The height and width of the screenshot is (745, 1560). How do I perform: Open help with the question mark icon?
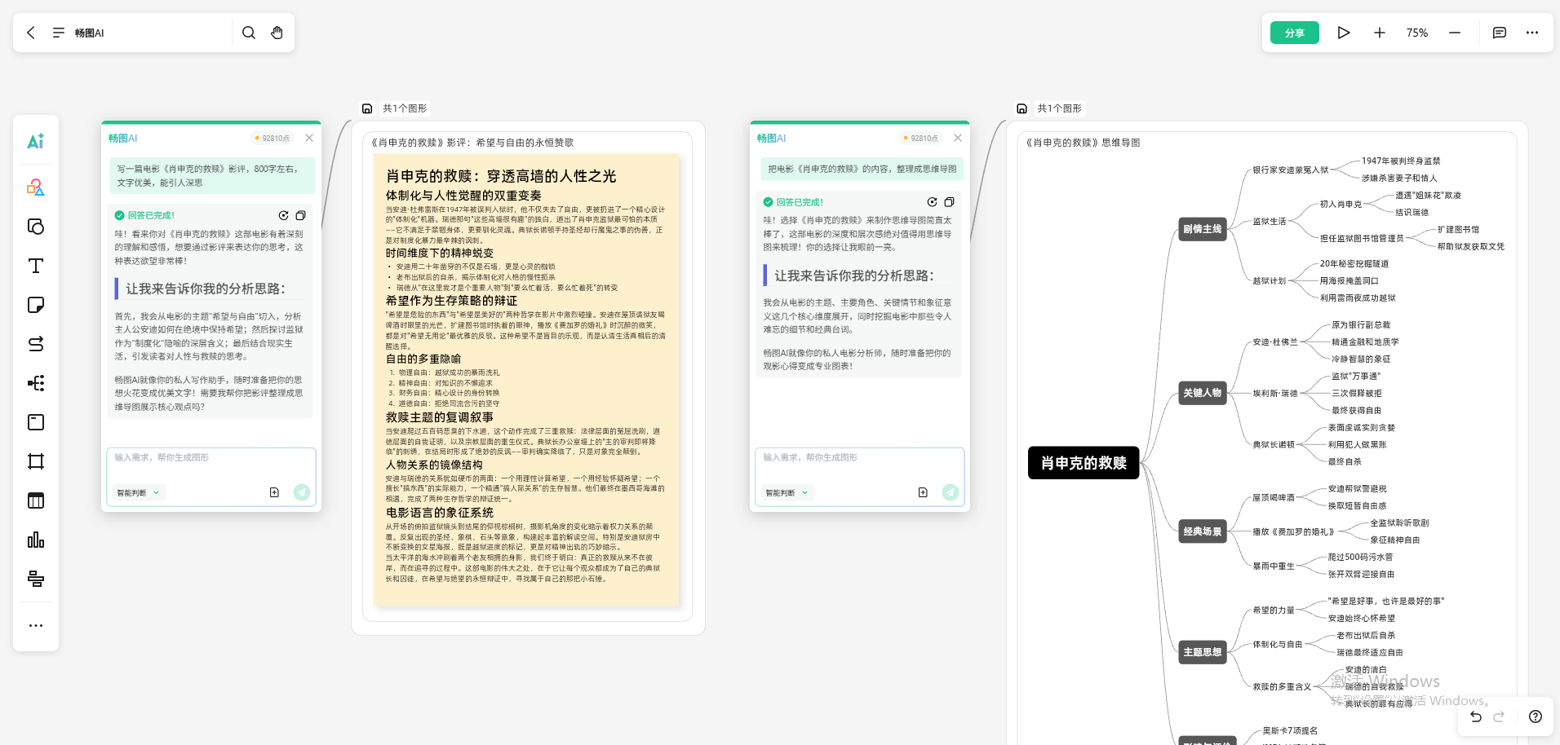[x=1536, y=716]
